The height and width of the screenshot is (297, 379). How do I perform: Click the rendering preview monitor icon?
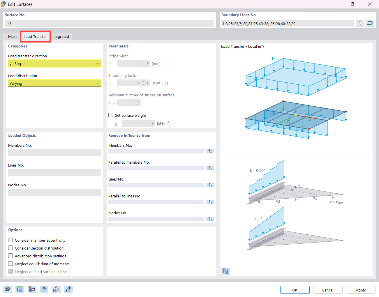[44, 289]
